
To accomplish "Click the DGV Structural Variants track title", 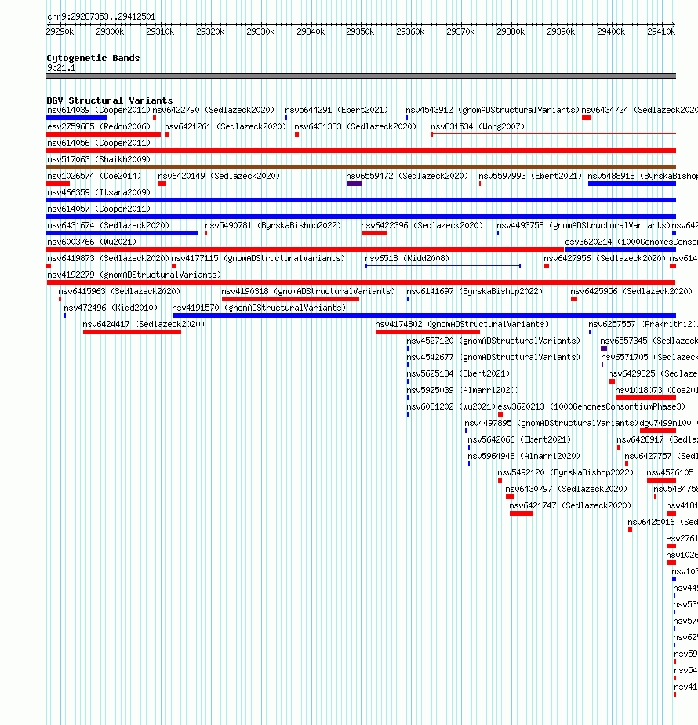I will (110, 100).
